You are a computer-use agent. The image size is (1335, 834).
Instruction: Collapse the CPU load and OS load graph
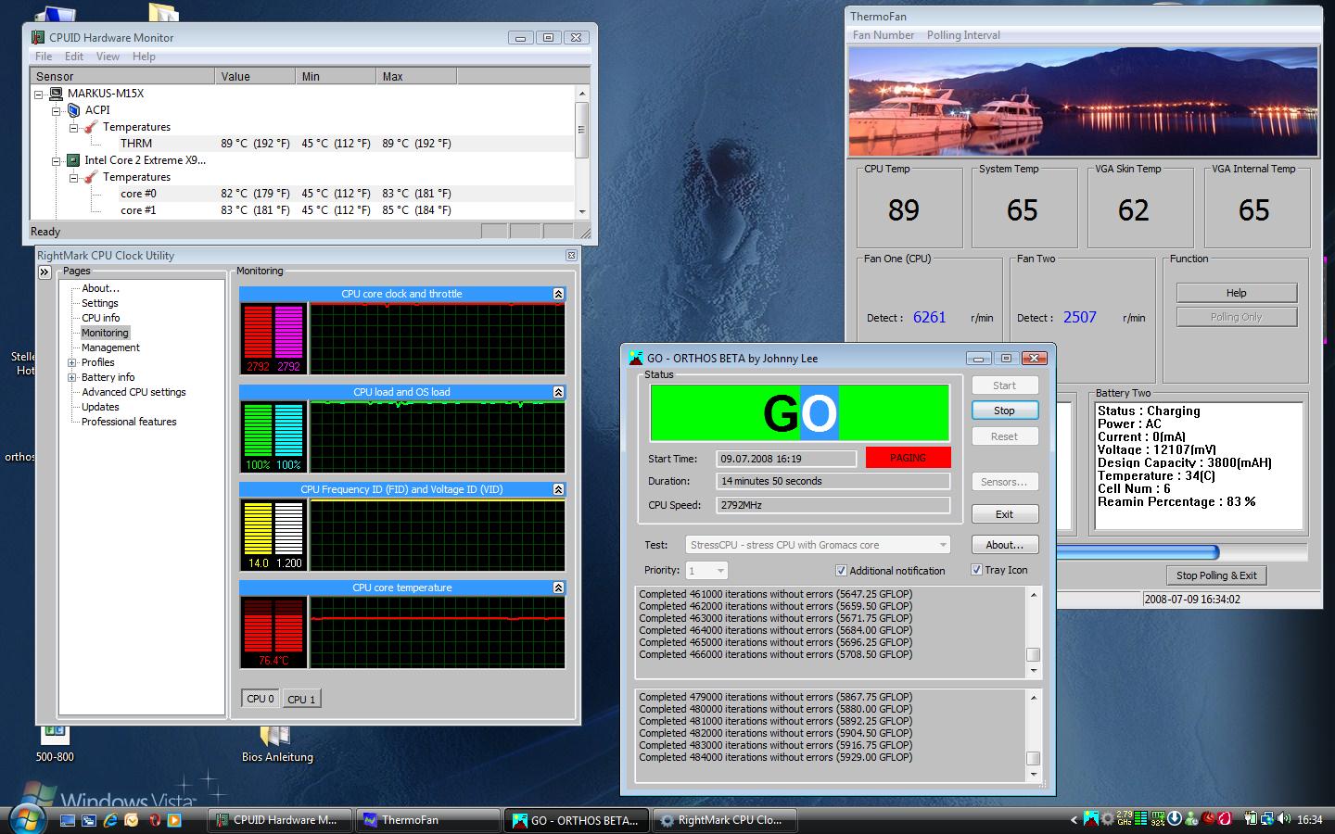(x=558, y=392)
